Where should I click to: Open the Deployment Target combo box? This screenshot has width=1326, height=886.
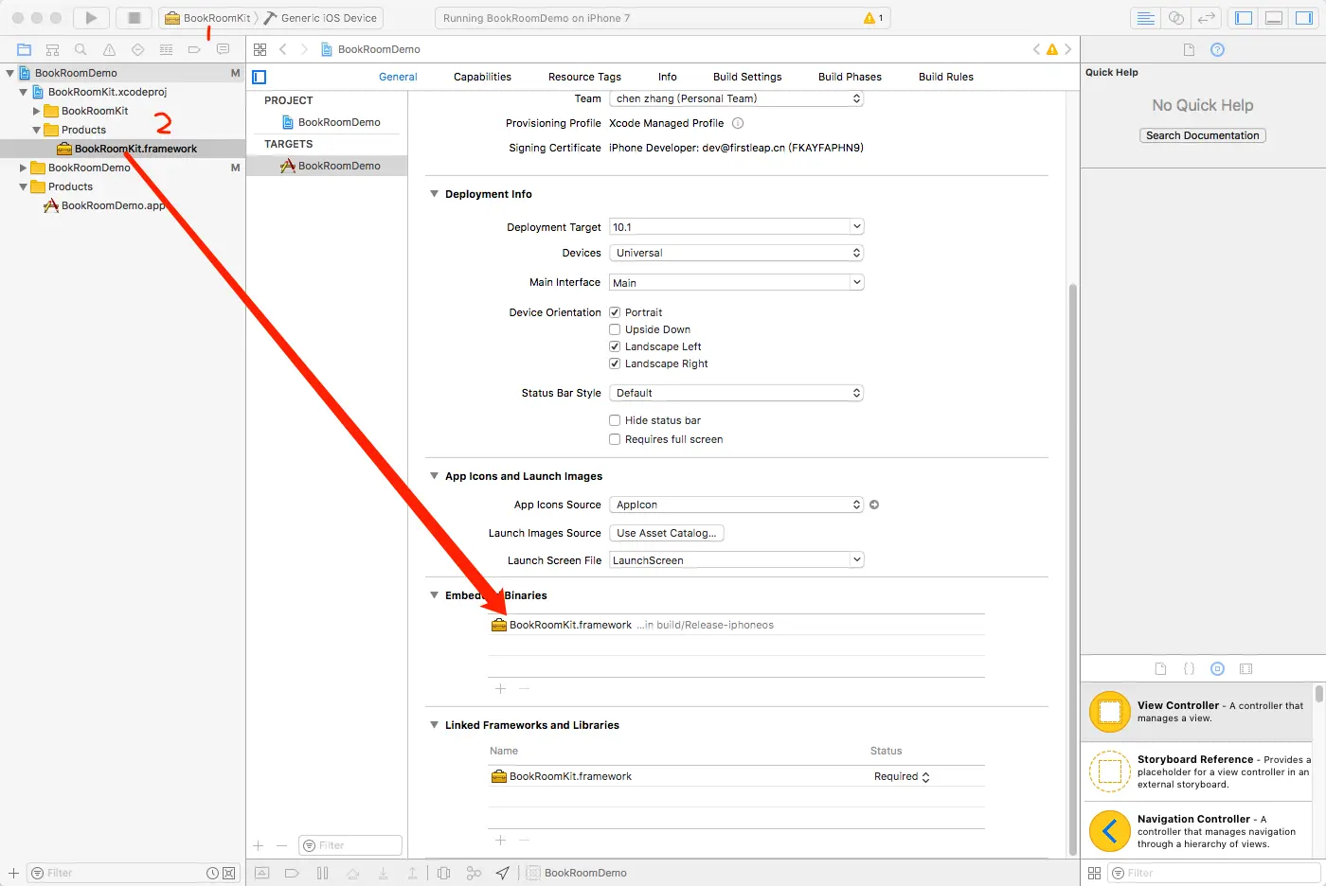pos(736,227)
